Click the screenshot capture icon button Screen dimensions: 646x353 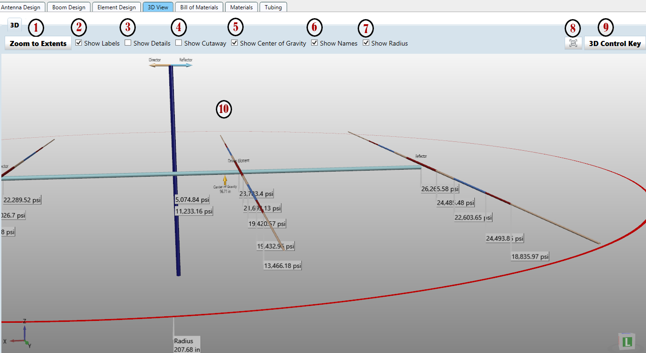click(x=573, y=43)
